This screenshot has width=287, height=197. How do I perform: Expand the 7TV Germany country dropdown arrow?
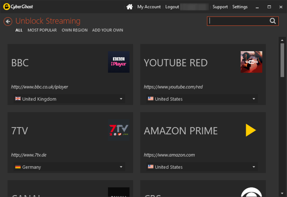click(x=121, y=167)
